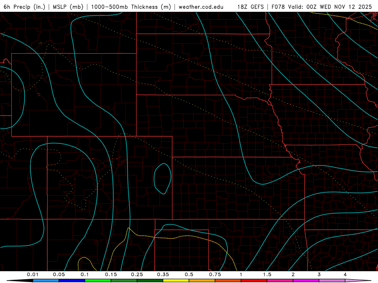Click the '3' legend value
The image size is (378, 283).
click(x=319, y=275)
